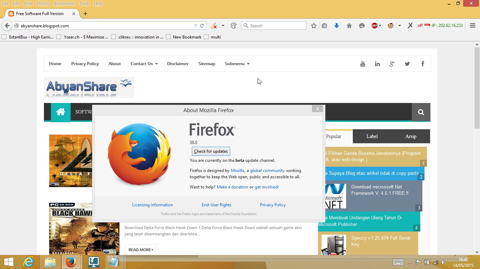Open the History menu
Viewport: 480px width, 269px height.
(43, 4)
